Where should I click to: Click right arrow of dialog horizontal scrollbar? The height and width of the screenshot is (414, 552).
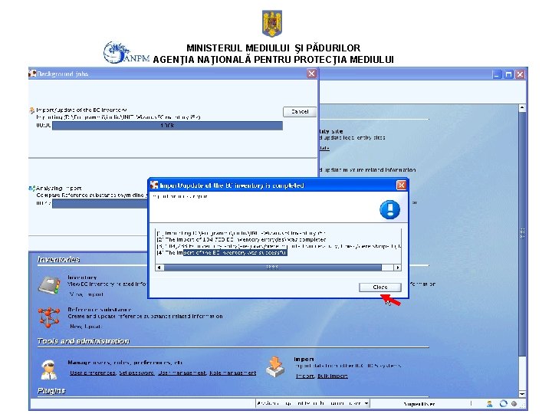pos(397,268)
